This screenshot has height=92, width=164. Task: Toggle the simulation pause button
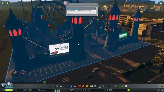point(3,90)
